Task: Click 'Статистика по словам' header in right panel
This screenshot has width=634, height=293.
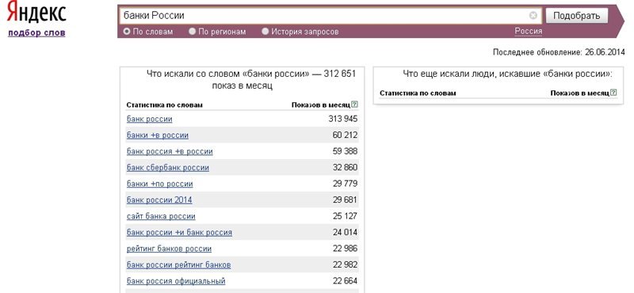Action: click(x=418, y=93)
